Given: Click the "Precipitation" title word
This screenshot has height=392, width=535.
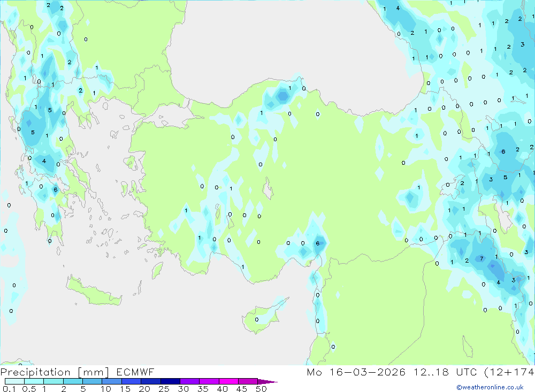Looking at the screenshot, I should (35, 372).
